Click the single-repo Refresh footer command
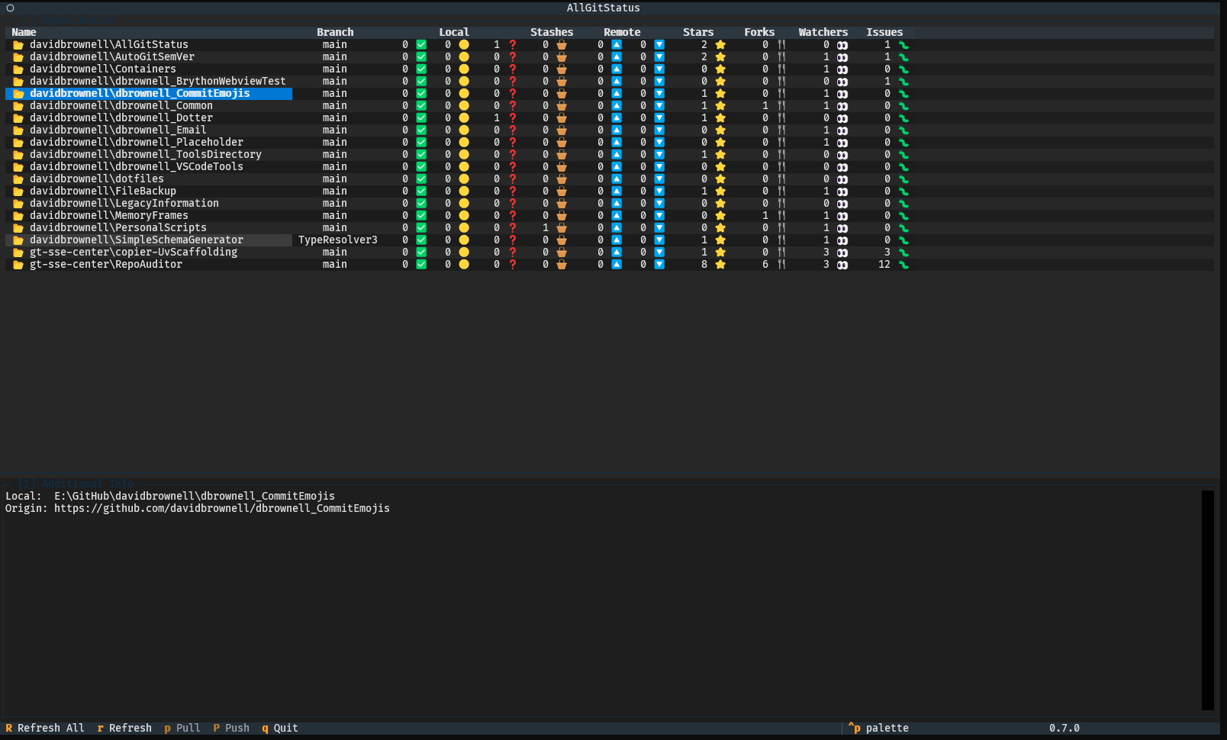This screenshot has height=740, width=1227. coord(124,728)
